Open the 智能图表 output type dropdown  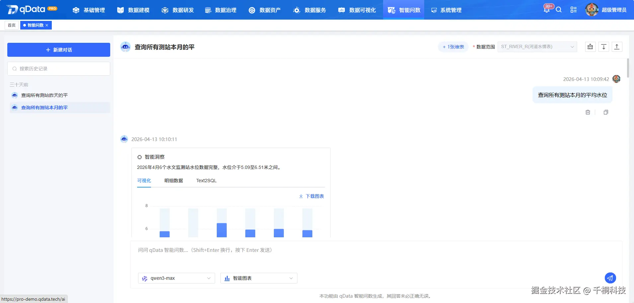pos(259,278)
